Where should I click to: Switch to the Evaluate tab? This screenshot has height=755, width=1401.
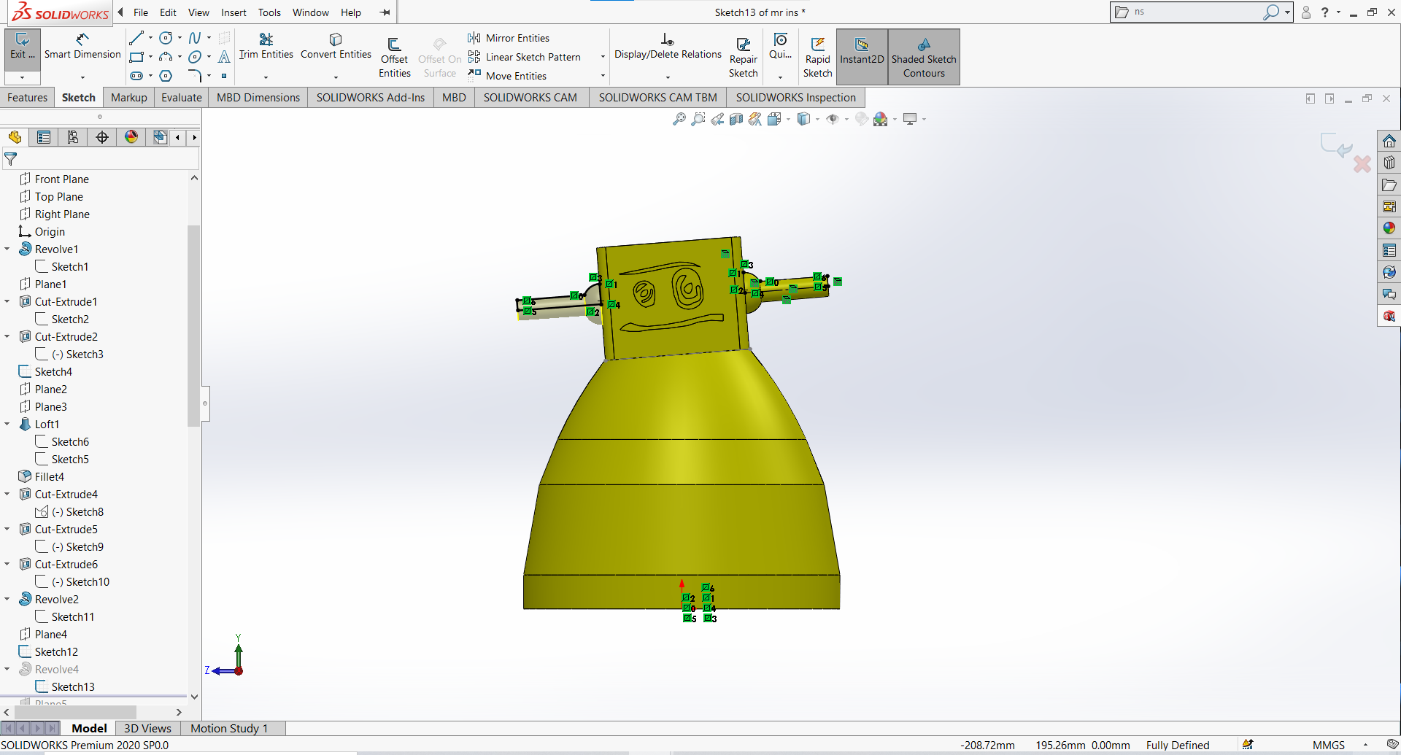[x=182, y=98]
